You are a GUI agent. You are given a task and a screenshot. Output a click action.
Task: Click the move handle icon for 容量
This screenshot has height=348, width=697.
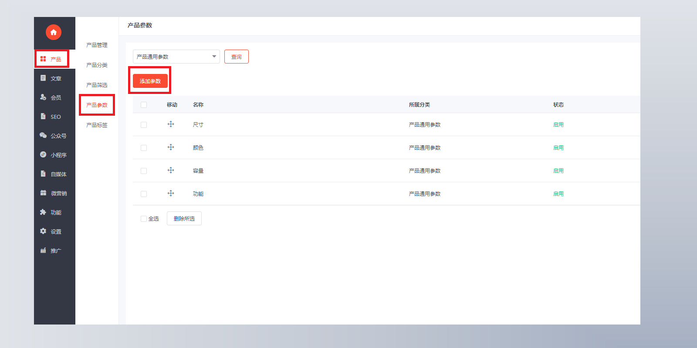(x=171, y=170)
